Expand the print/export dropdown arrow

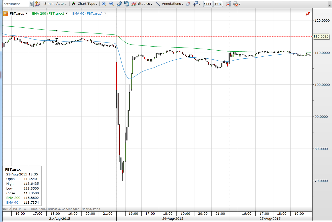click(240, 4)
